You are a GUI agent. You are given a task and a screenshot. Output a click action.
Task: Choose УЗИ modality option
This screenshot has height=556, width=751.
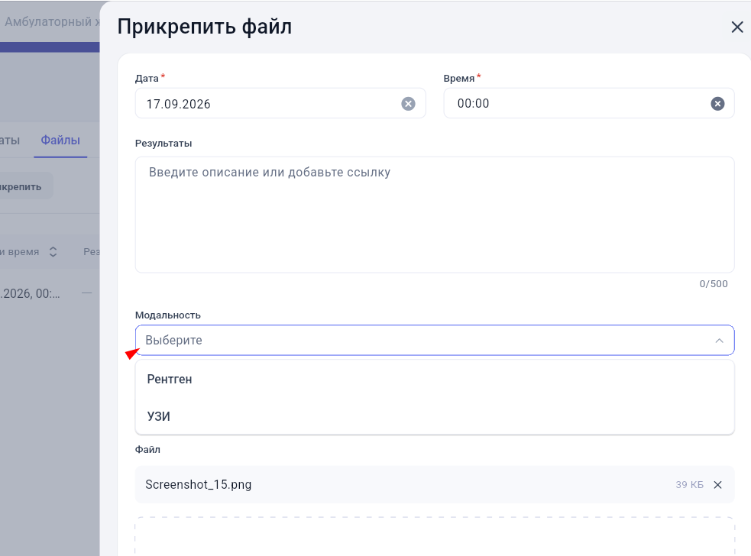coord(435,416)
